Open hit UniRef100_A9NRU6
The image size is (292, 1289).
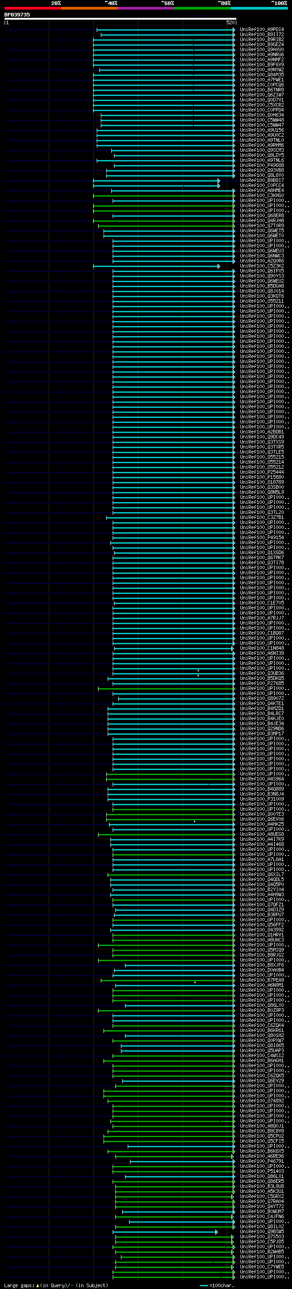(261, 54)
